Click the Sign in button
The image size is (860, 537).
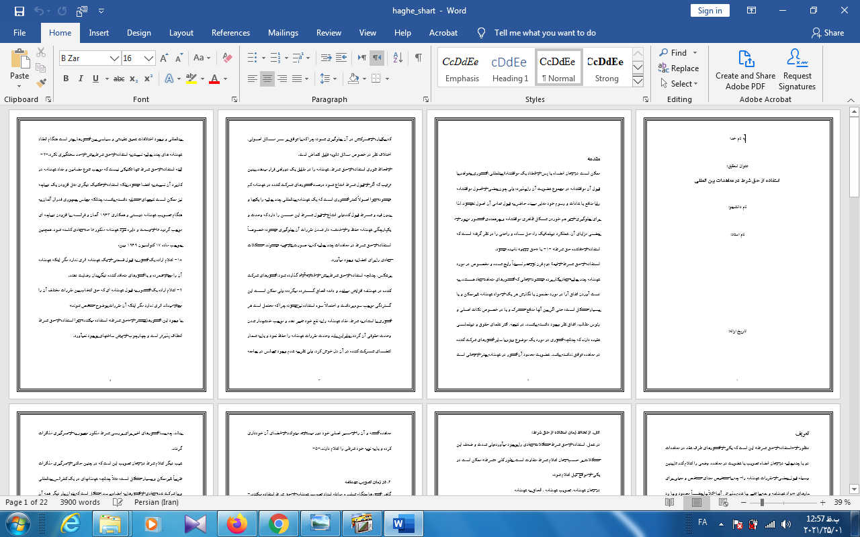point(709,11)
